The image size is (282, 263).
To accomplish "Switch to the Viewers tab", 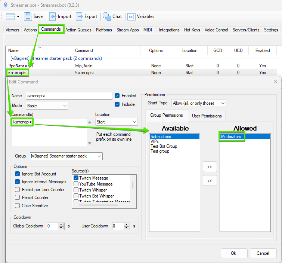I will point(12,30).
